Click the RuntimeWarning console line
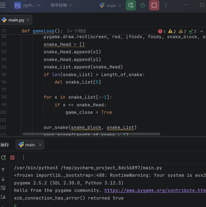The width and height of the screenshot is (206, 207). coord(110,175)
